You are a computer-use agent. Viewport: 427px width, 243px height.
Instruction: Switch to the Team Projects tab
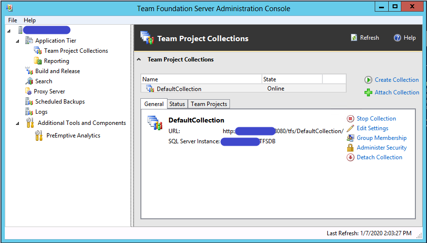coord(209,104)
